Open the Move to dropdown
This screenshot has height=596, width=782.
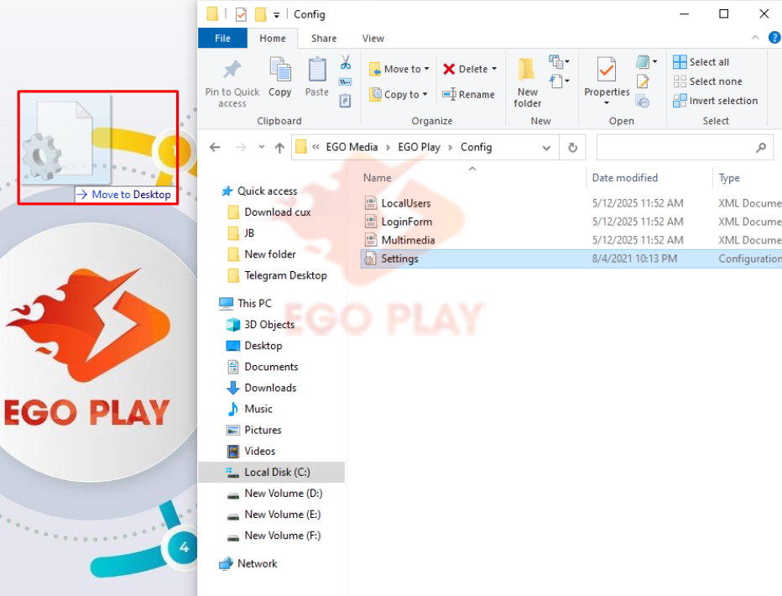tap(399, 69)
